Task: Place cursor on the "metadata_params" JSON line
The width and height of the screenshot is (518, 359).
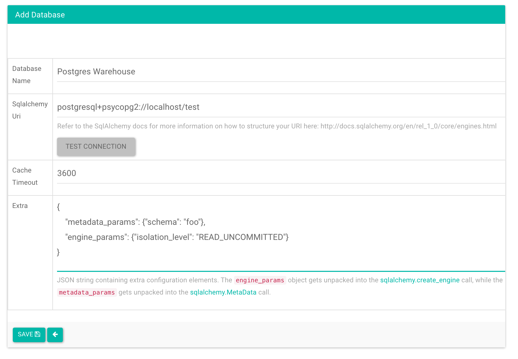Action: [x=136, y=222]
